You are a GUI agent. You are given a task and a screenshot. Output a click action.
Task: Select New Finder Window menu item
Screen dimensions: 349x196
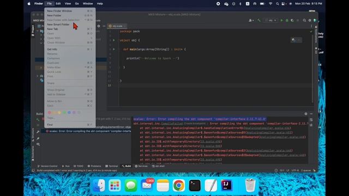[70, 11]
